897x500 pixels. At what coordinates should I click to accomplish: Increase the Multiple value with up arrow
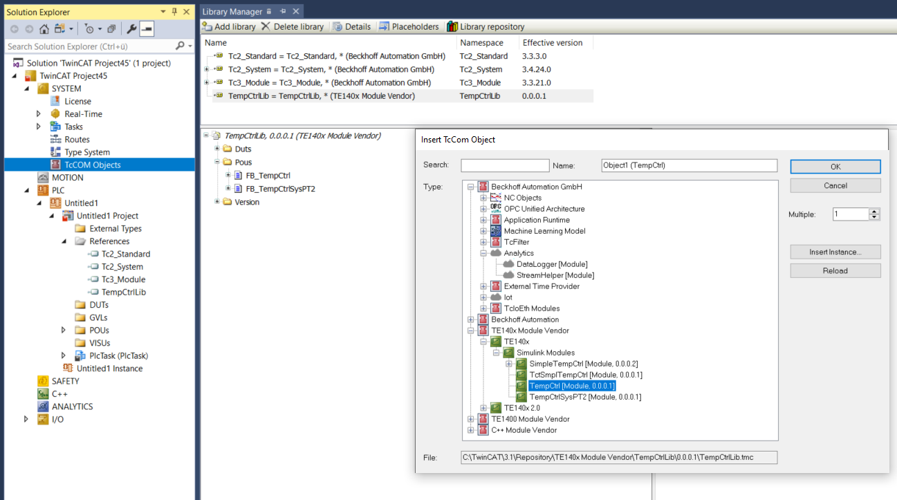click(874, 211)
